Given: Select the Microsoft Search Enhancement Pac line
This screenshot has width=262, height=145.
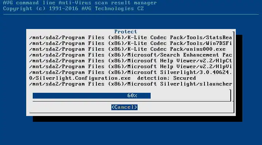Looking at the screenshot, I should point(131,55).
